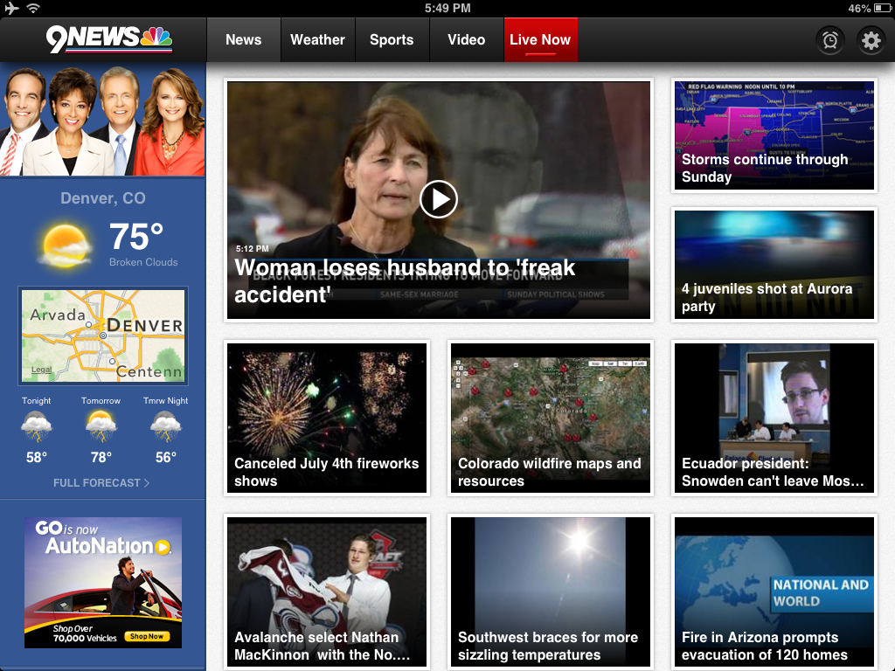
Task: Tap the airplane mode status icon
Action: (11, 8)
